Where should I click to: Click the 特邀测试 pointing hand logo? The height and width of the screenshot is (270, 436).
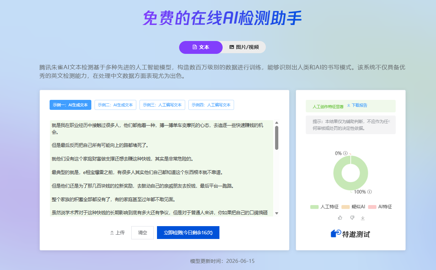[336, 234]
